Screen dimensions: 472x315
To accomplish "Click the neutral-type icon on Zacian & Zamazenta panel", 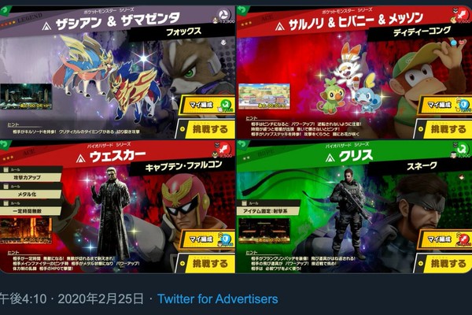I will click(223, 14).
